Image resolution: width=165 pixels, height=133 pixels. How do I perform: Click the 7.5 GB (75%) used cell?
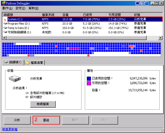(x=91, y=19)
